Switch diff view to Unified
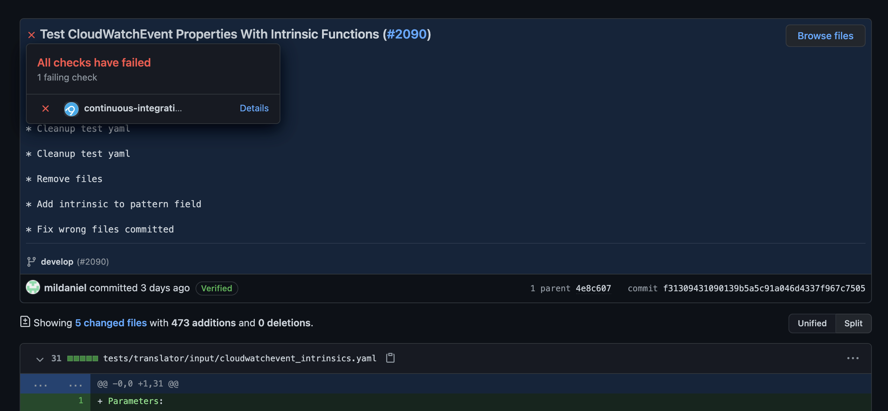Image resolution: width=888 pixels, height=411 pixels. (x=812, y=323)
